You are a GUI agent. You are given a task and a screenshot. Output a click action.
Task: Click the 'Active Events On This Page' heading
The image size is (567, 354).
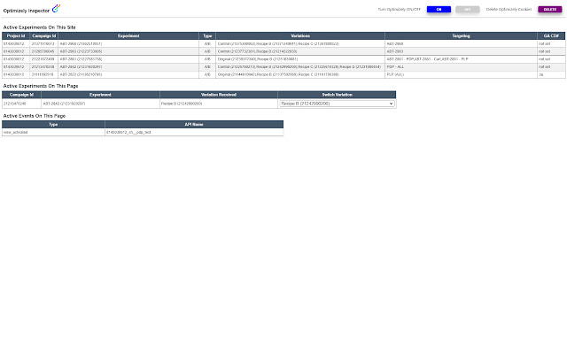click(35, 116)
